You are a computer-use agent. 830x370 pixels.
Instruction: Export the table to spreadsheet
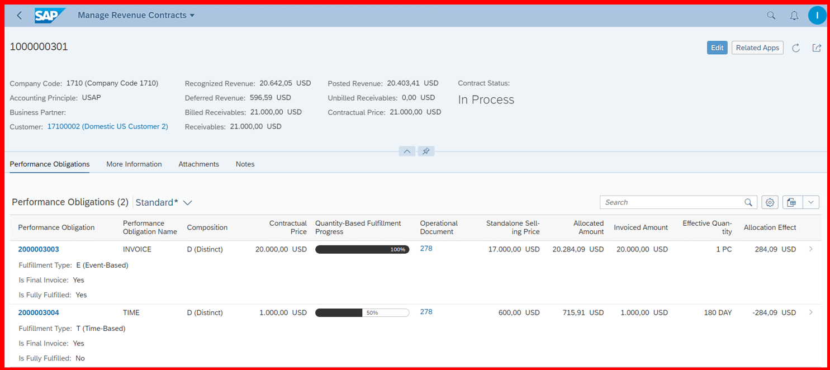pos(791,202)
